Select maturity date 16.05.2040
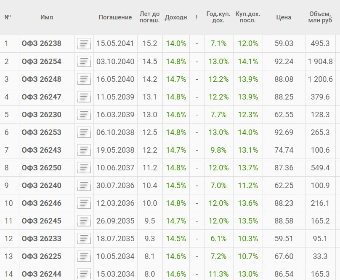The height and width of the screenshot is (280, 340). [115, 79]
